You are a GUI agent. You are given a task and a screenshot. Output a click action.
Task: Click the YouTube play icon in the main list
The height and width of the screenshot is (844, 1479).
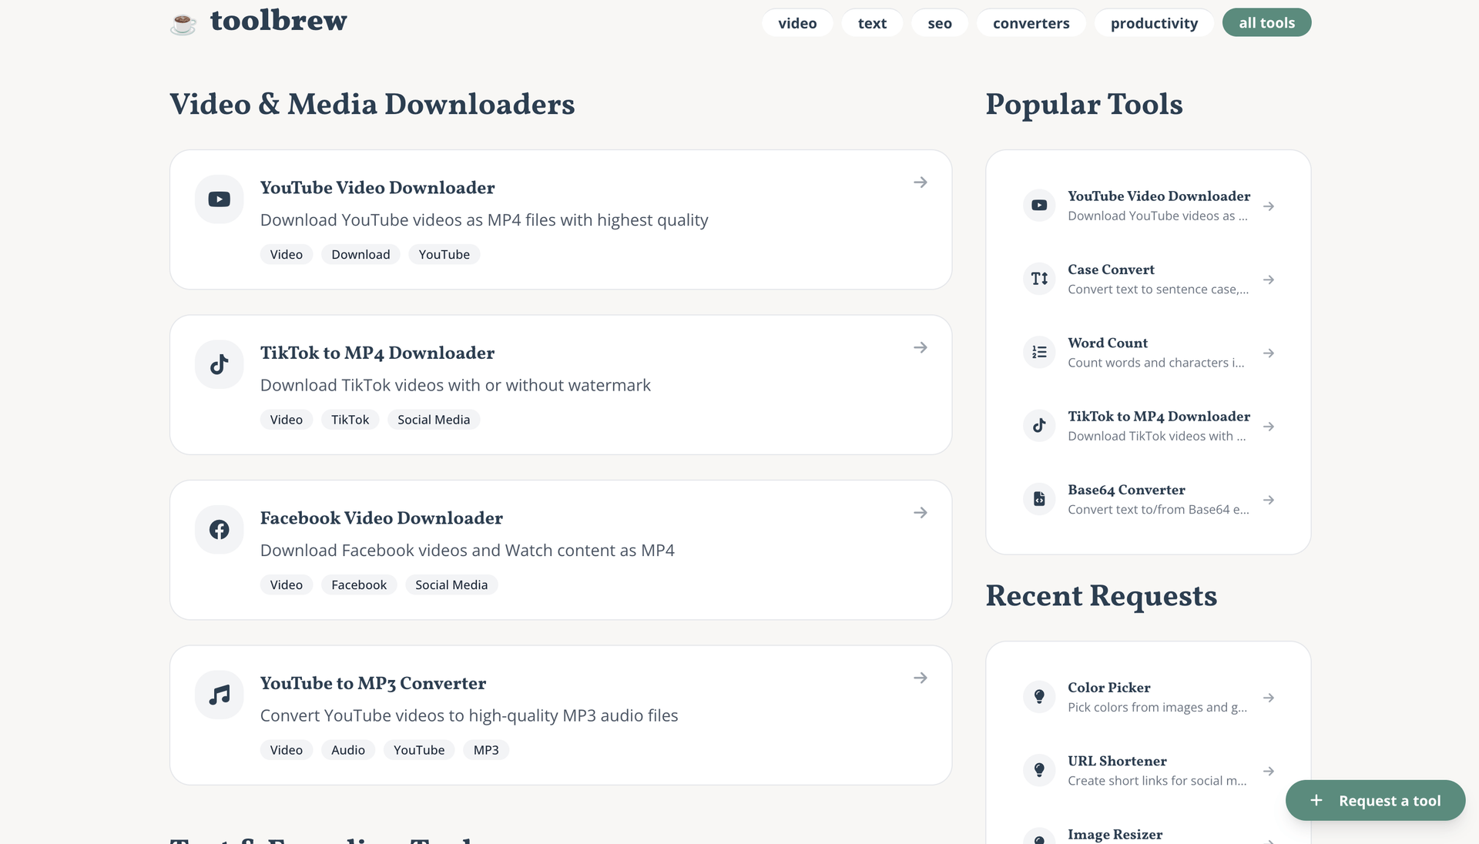pyautogui.click(x=220, y=199)
